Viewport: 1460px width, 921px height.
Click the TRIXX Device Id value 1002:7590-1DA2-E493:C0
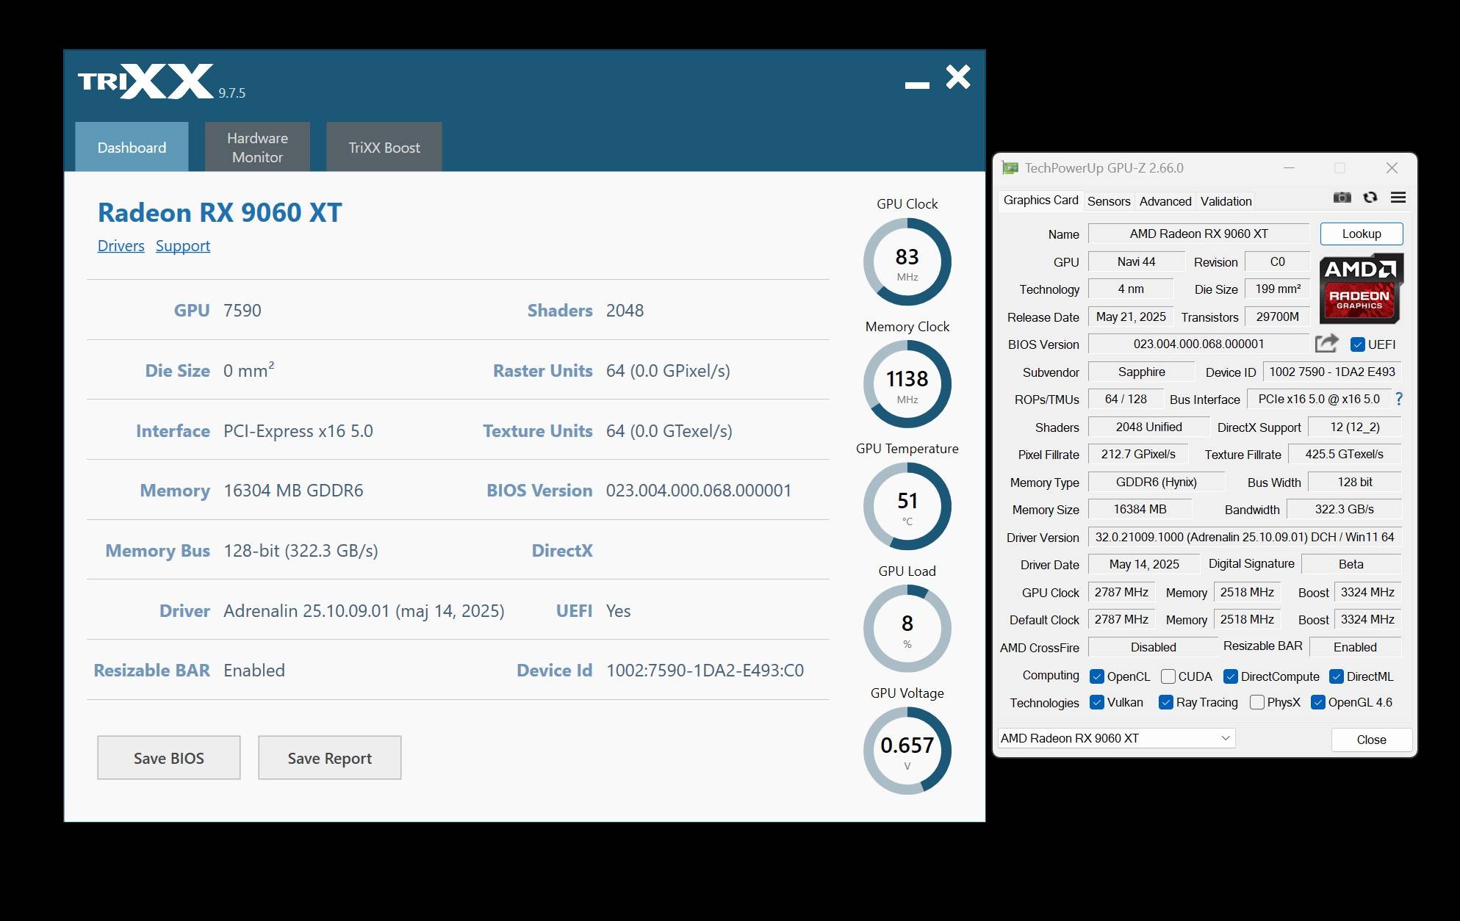tap(705, 670)
